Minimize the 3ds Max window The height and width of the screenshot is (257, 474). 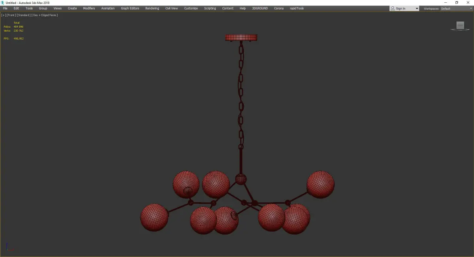(446, 2)
